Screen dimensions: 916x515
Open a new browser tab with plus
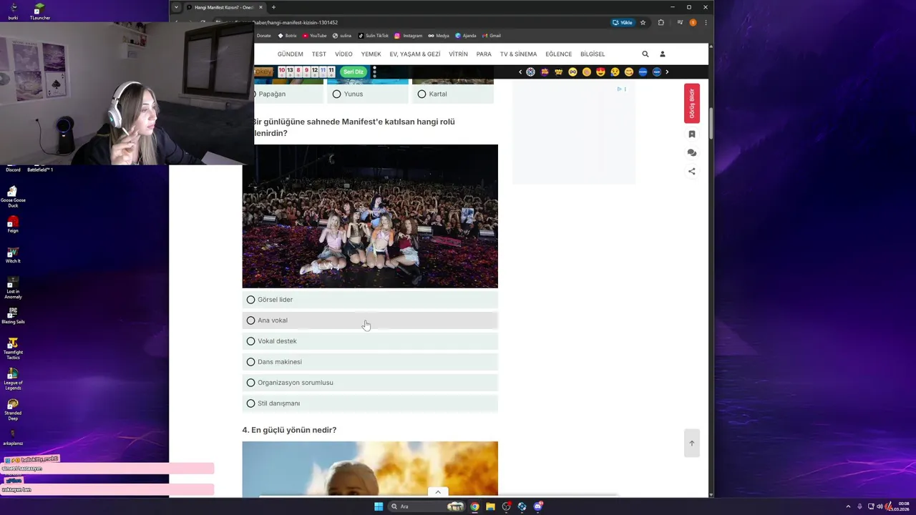(273, 7)
